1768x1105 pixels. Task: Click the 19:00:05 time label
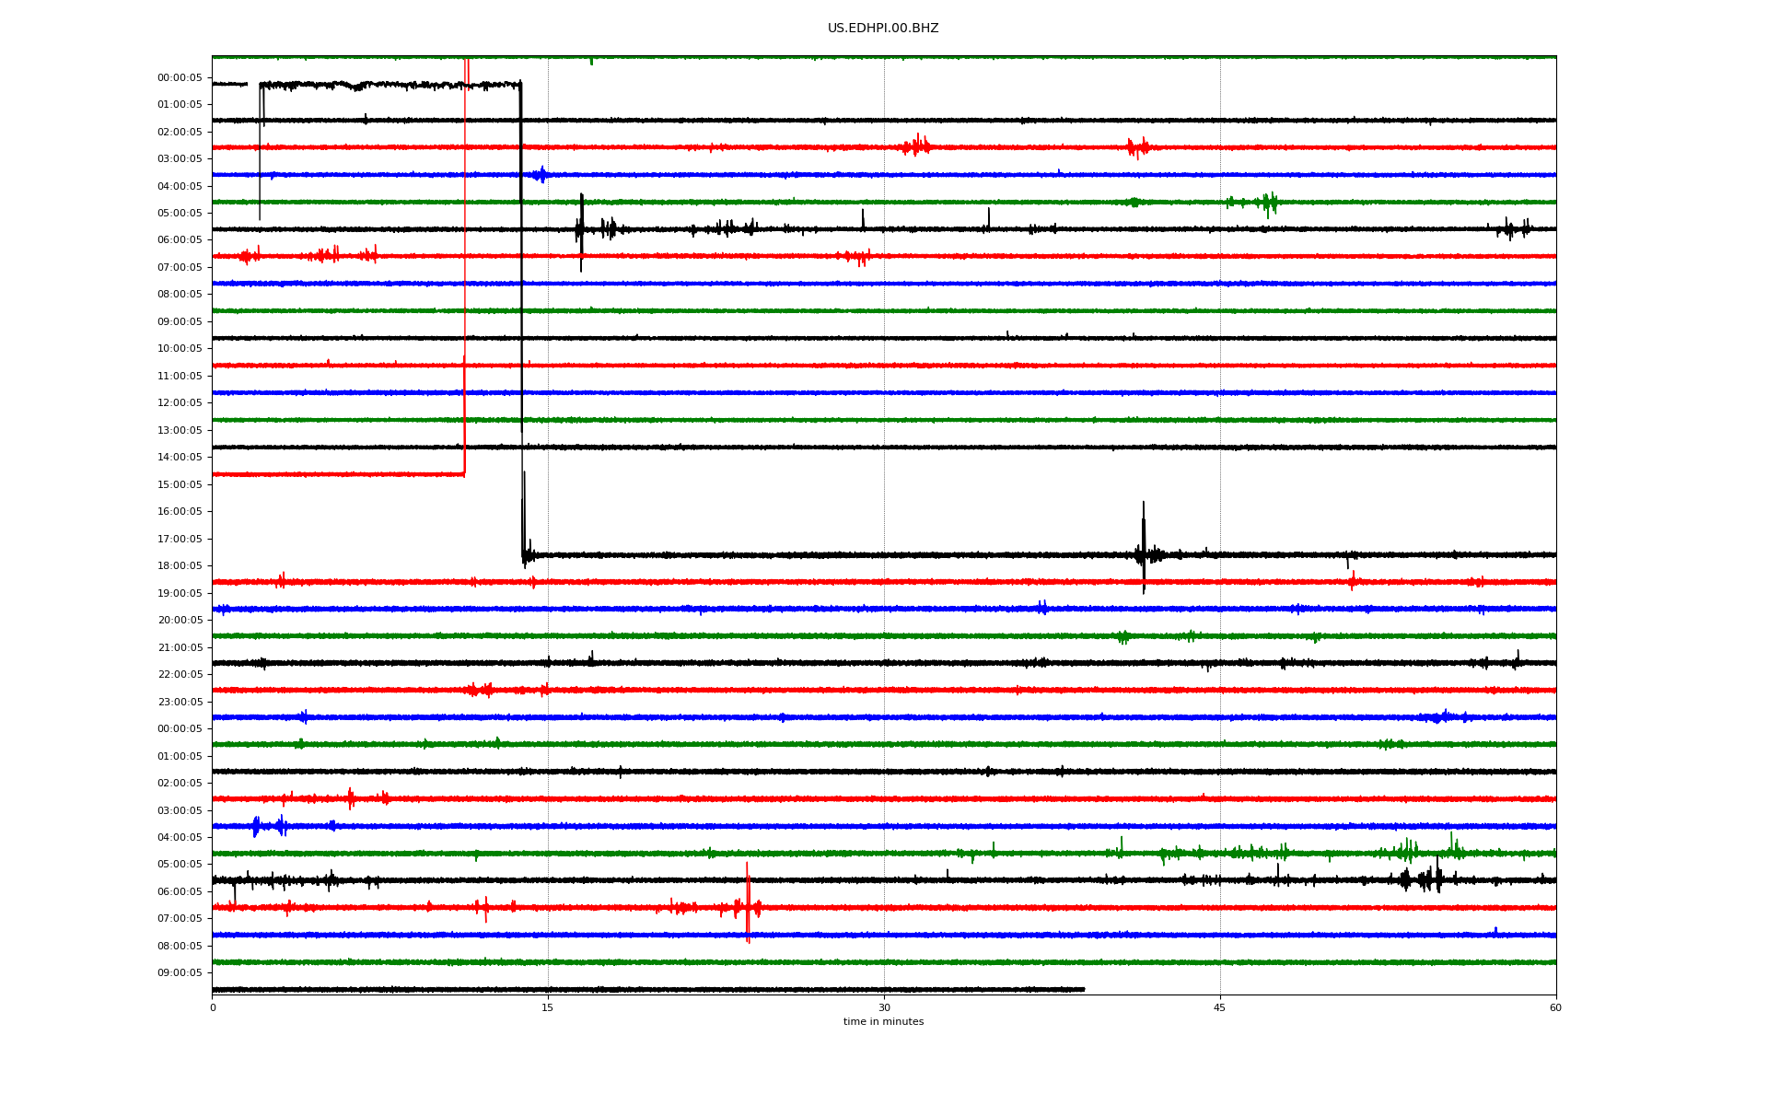(180, 593)
